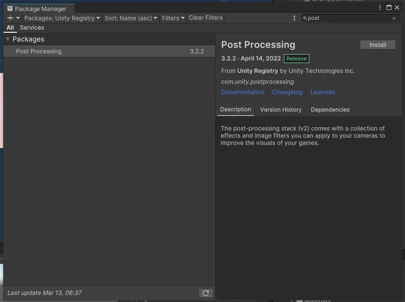Maximize the Package Manager window
Viewport: 405px width, 302px height.
coord(389,7)
